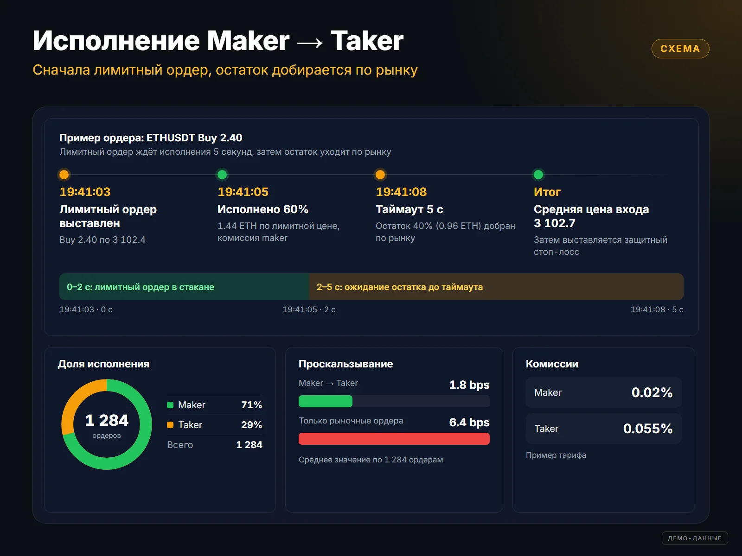Click the 'Комиссии' card title
The image size is (742, 556).
(x=552, y=364)
